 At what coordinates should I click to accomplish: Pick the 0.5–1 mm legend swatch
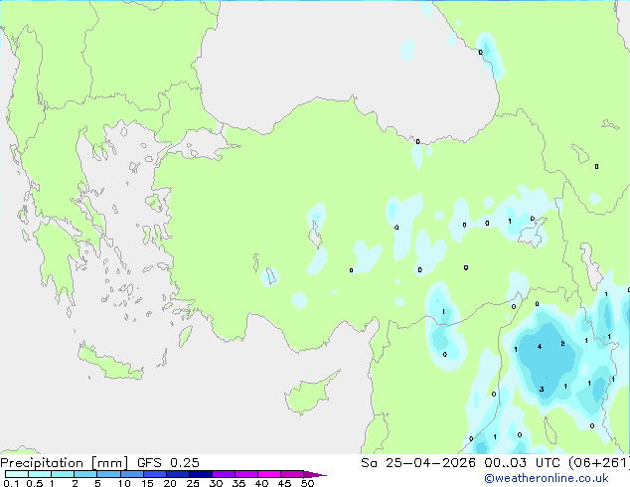click(40, 474)
